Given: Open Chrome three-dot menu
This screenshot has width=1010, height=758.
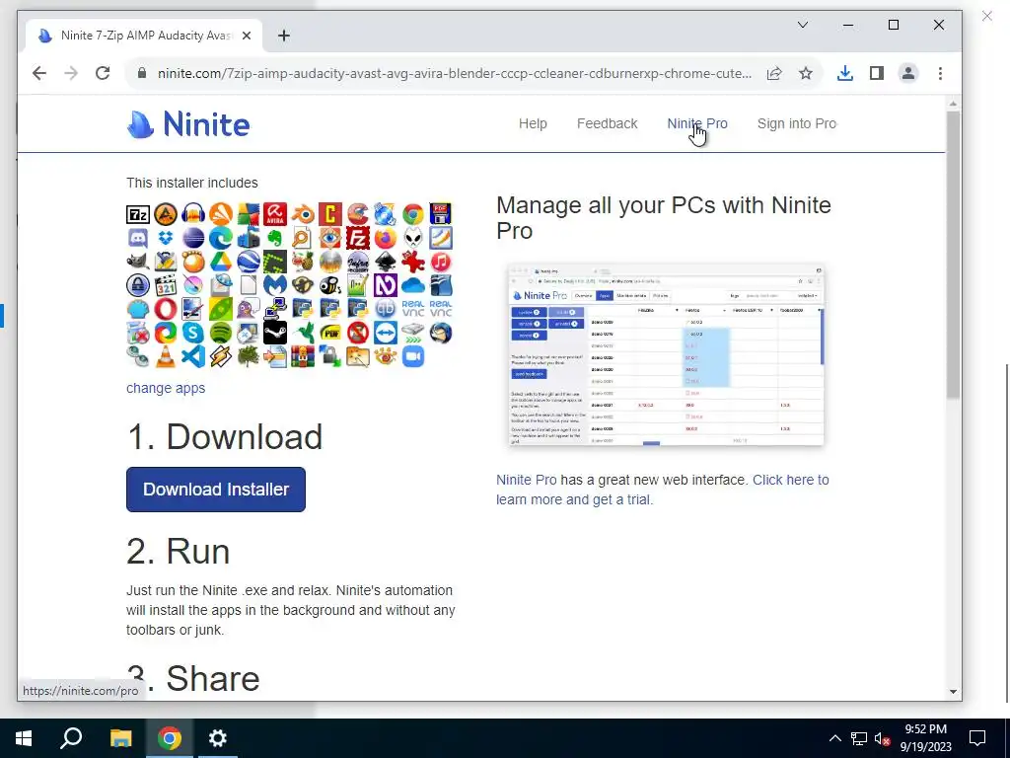Looking at the screenshot, I should tap(940, 73).
